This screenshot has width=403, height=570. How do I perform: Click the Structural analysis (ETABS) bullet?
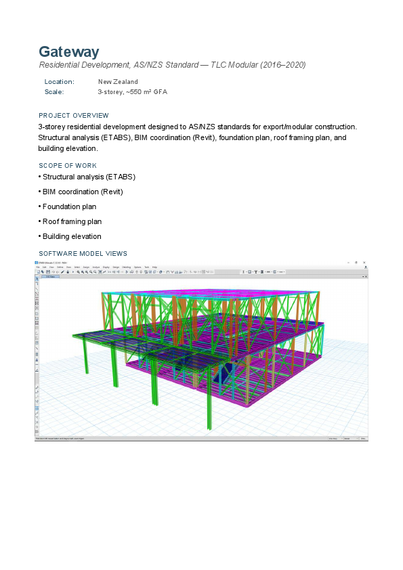87,177
